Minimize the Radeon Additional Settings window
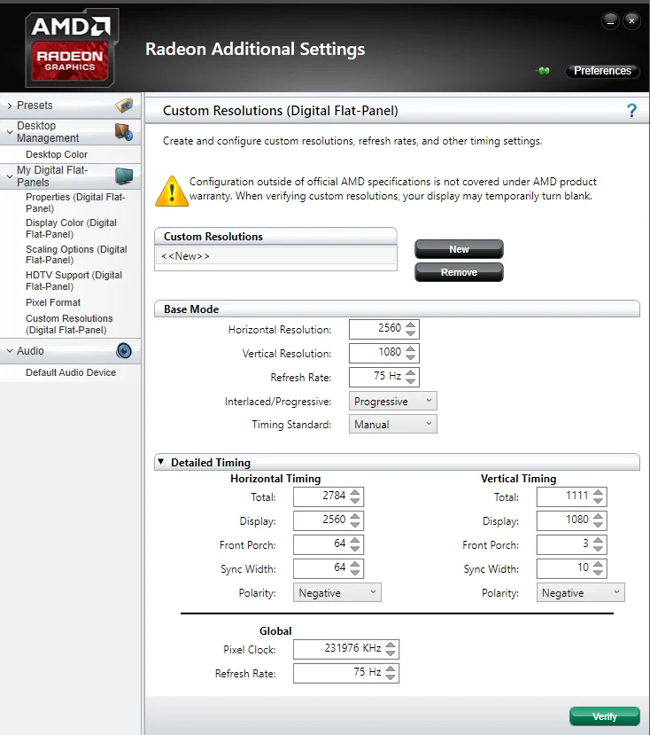 click(610, 21)
